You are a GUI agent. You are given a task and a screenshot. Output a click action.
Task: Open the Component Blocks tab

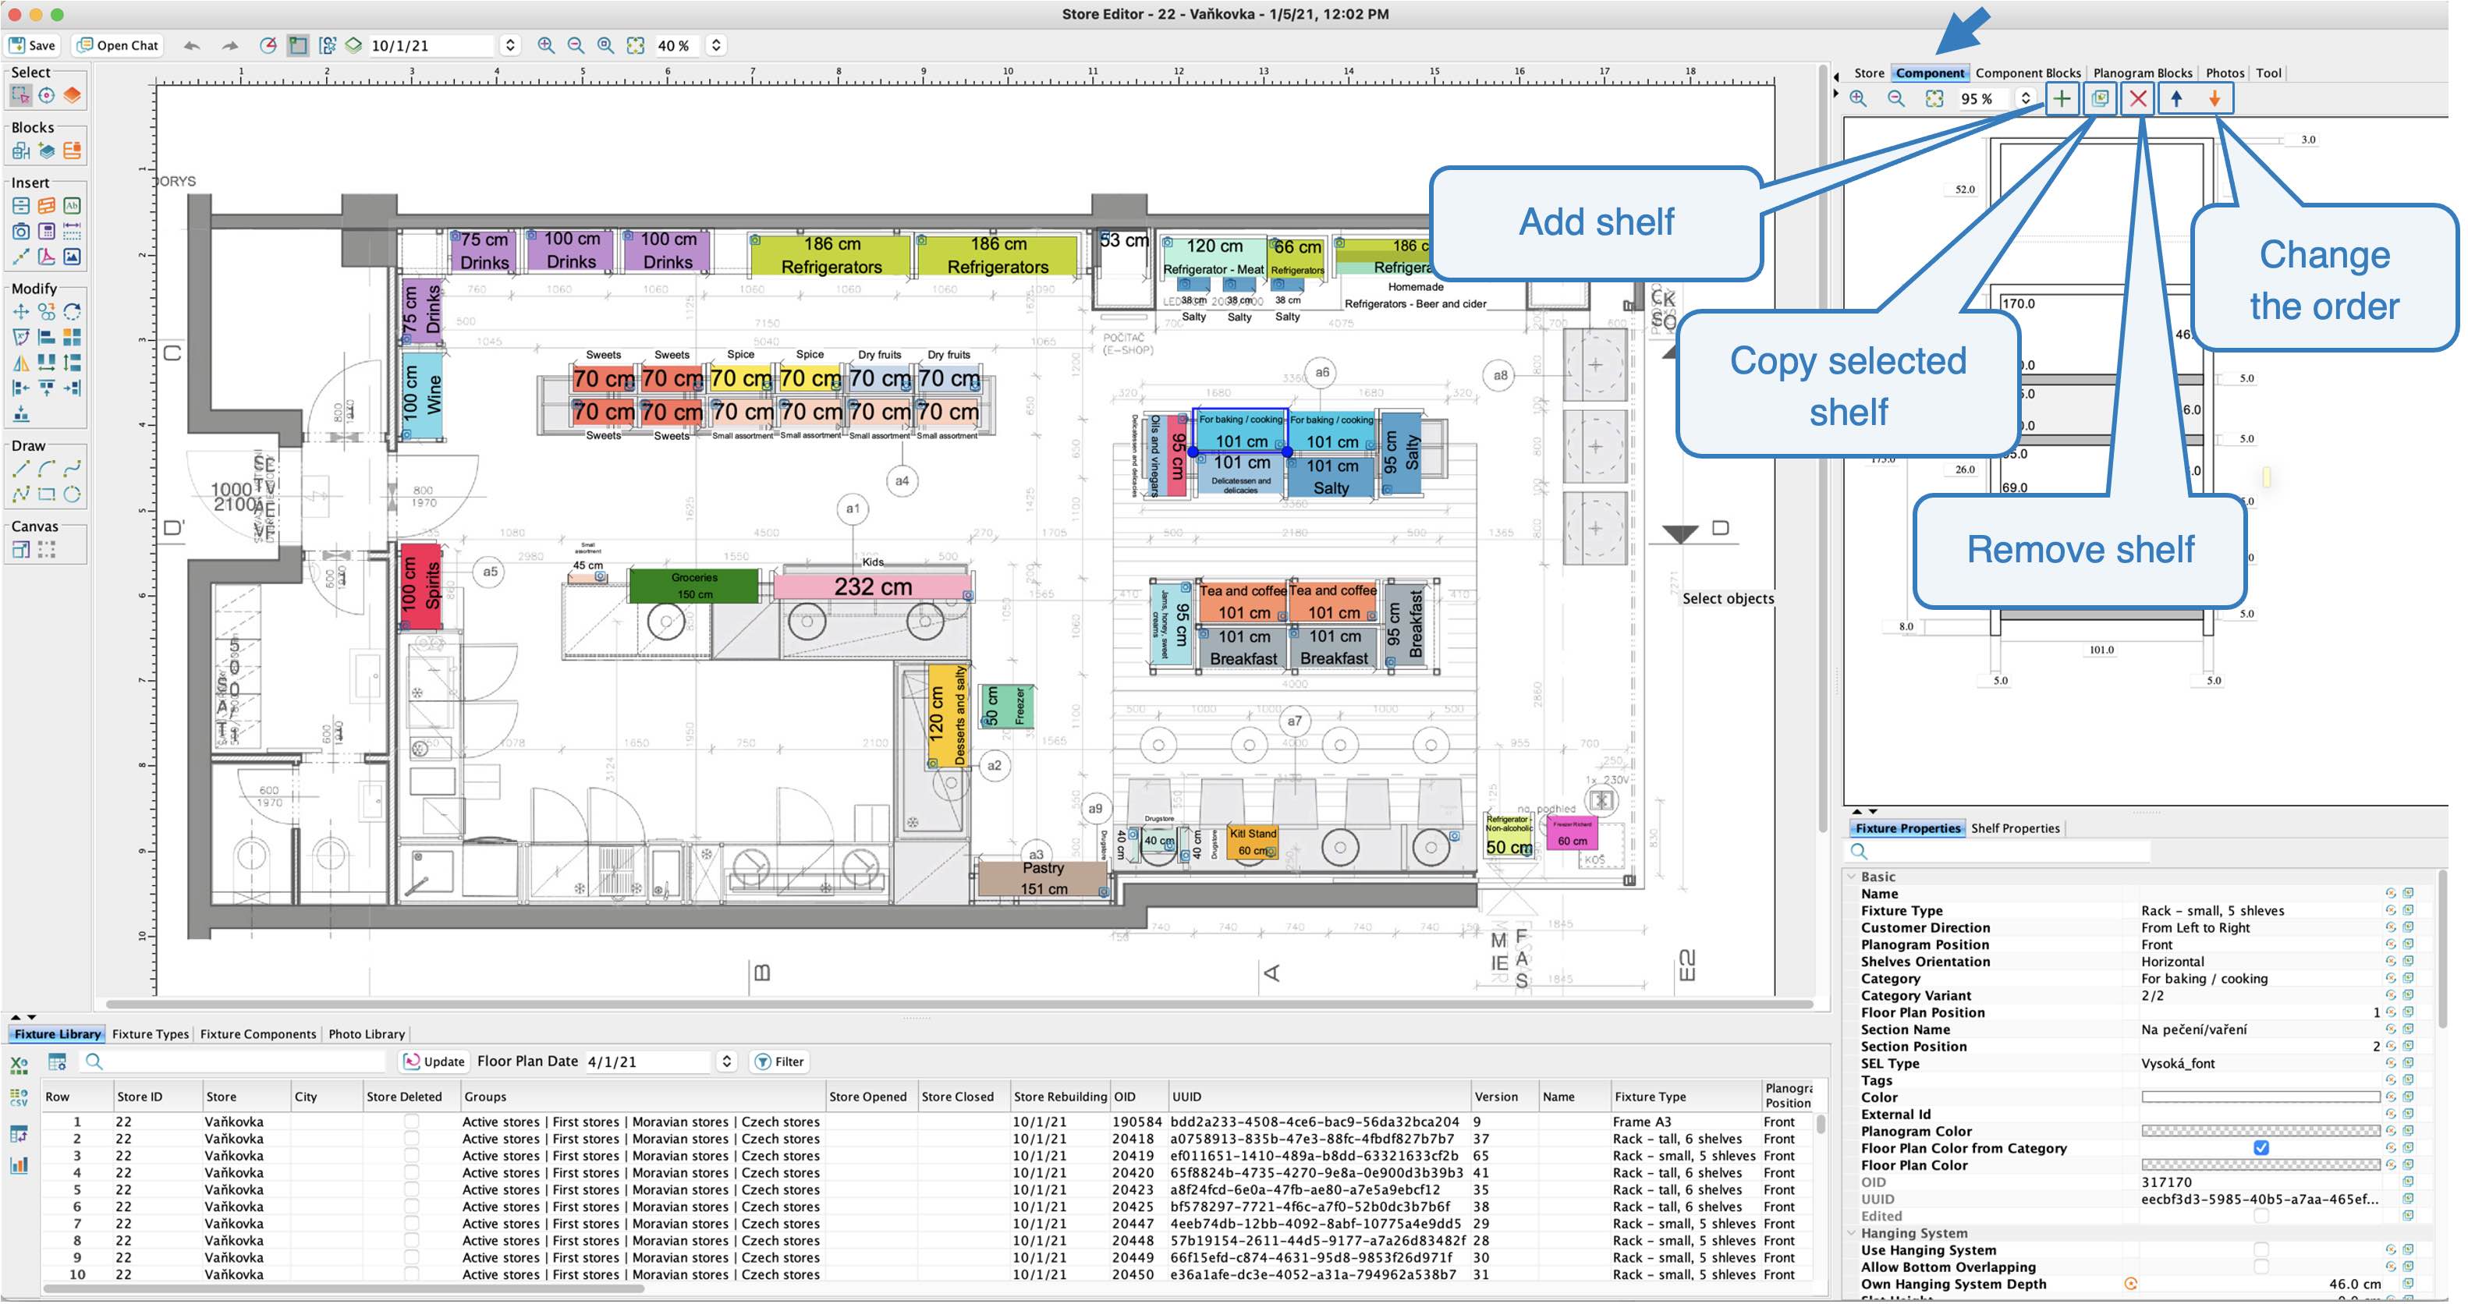[x=2028, y=73]
